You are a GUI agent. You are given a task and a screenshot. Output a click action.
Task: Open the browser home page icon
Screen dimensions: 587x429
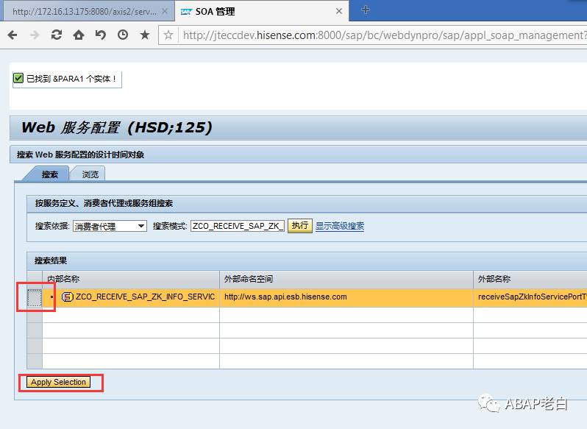point(79,35)
